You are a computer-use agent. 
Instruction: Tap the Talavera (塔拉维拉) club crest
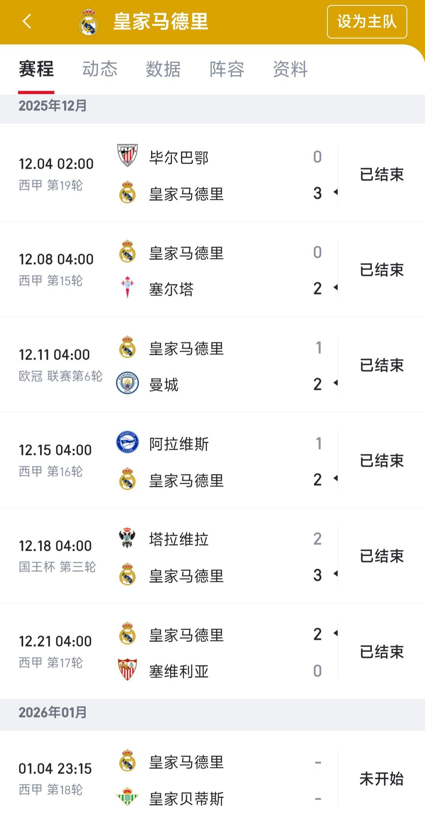[x=128, y=538]
